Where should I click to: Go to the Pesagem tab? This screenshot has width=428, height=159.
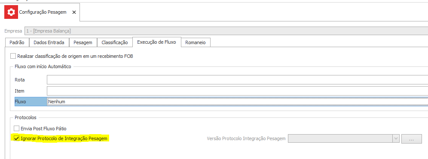coord(83,42)
